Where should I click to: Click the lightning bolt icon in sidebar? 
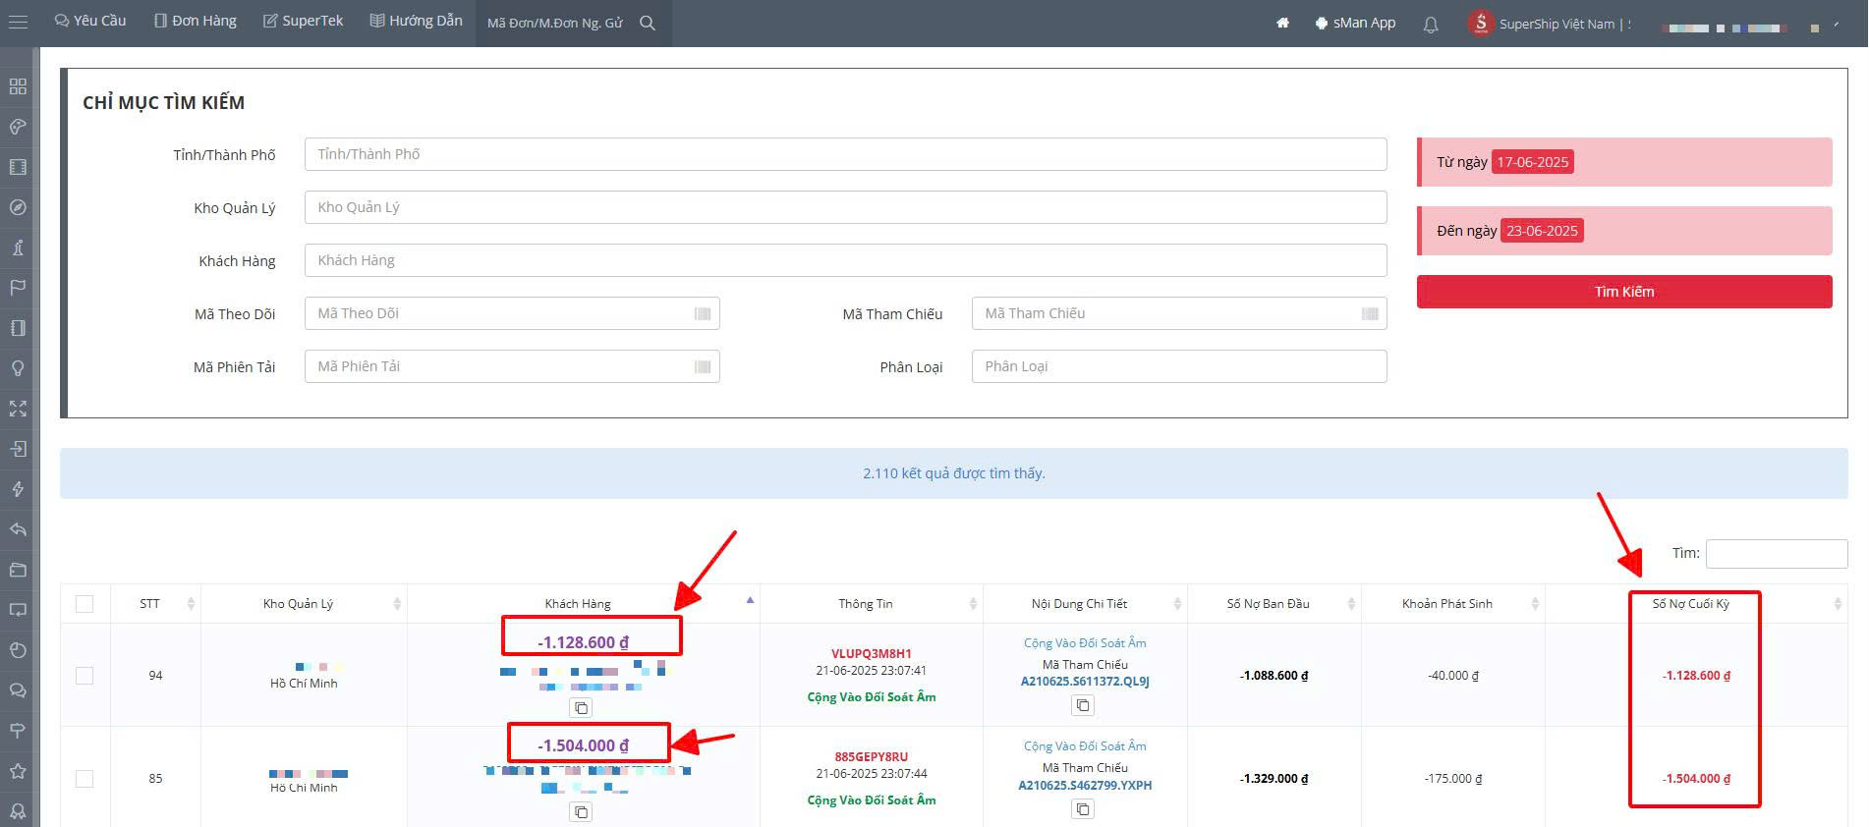18,489
